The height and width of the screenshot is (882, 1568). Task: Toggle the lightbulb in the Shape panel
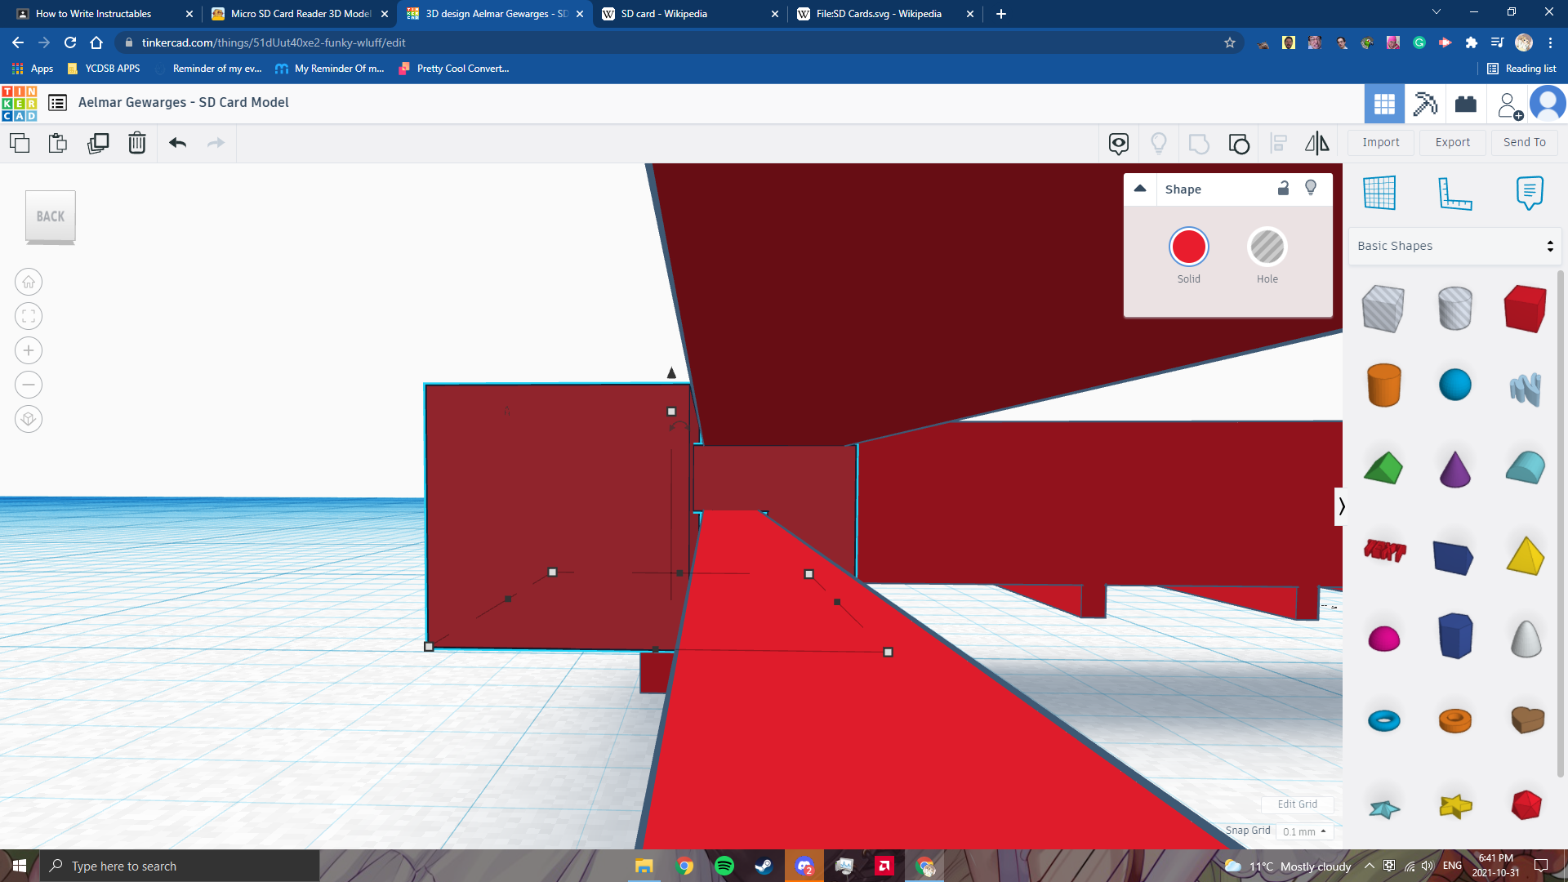[1311, 189]
